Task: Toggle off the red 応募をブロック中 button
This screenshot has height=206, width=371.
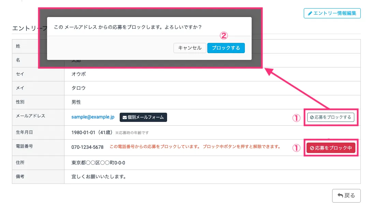Action: [x=331, y=148]
